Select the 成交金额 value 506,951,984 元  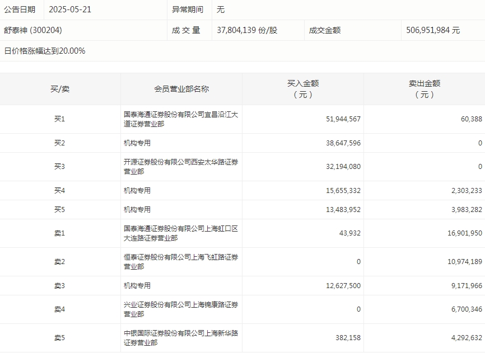[x=433, y=30]
